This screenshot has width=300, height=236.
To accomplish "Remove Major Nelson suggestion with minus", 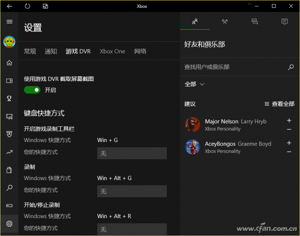I will tap(289, 129).
